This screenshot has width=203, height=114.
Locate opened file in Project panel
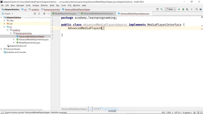tap(35, 14)
